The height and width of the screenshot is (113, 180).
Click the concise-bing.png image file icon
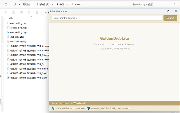(x=8, y=32)
